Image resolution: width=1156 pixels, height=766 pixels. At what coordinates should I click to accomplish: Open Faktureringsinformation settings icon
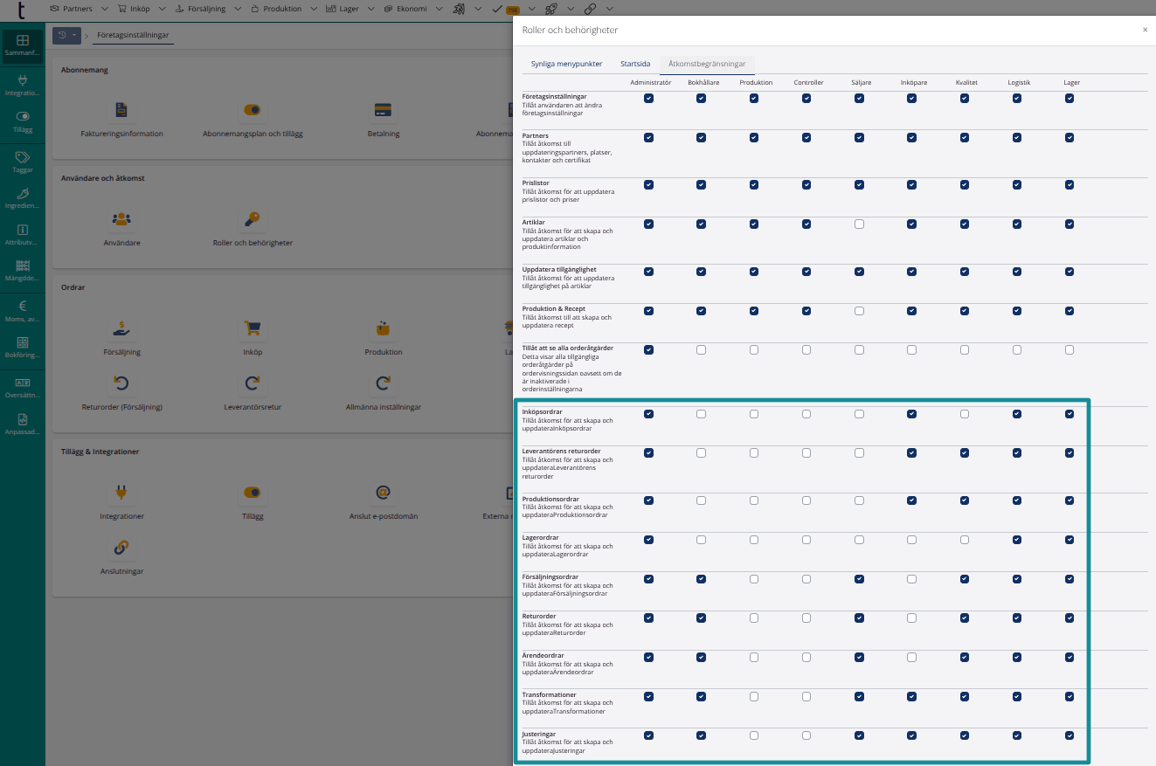(x=121, y=110)
